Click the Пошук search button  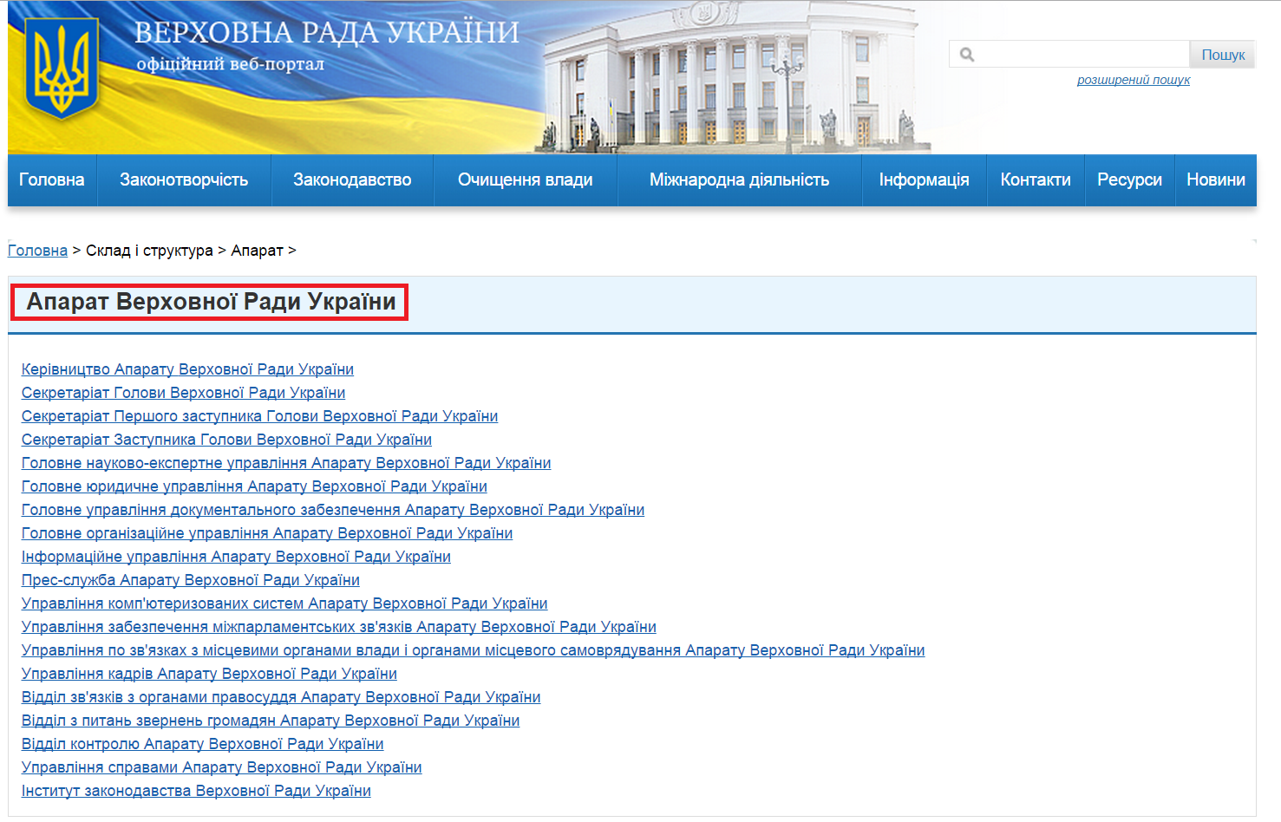(1222, 55)
